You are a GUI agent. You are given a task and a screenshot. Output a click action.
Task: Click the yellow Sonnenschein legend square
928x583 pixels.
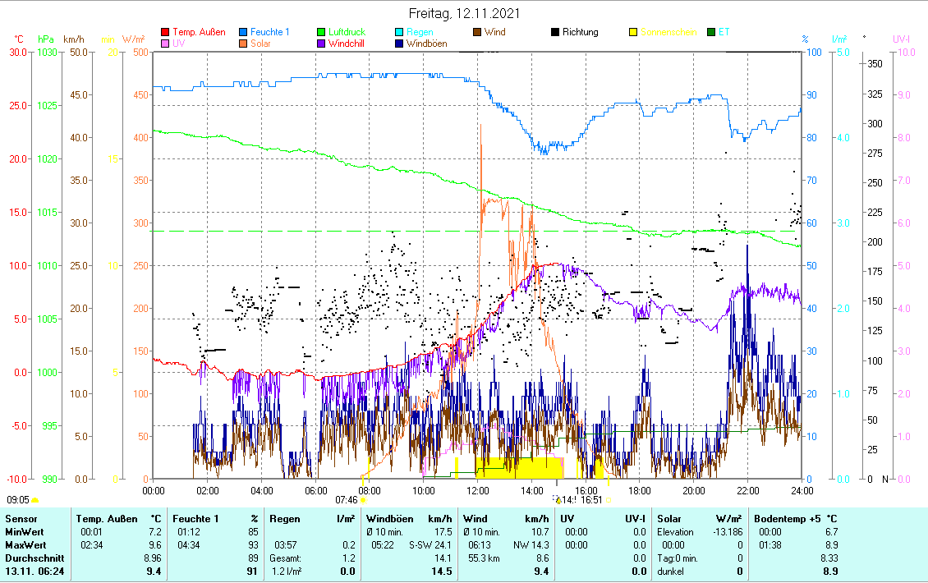(633, 33)
